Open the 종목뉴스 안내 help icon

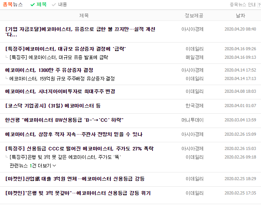click(x=259, y=5)
